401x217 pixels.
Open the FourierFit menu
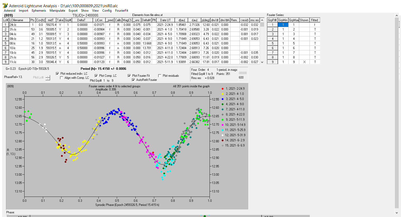tap(122, 11)
